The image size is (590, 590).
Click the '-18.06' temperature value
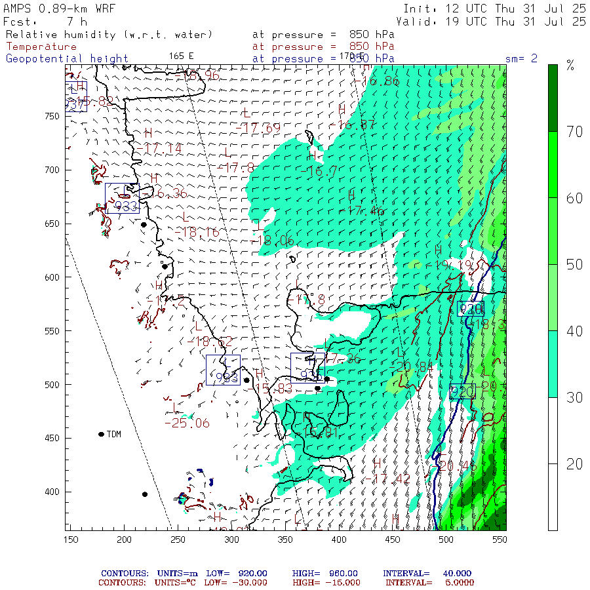273,241
